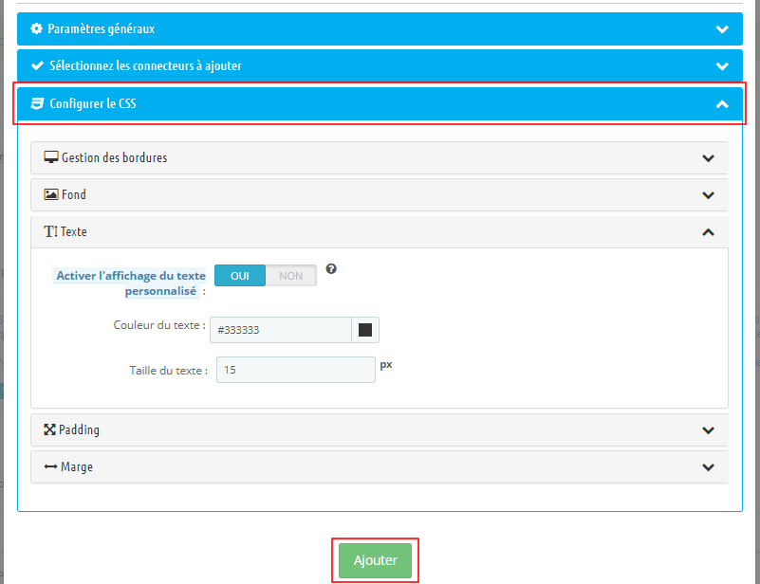Image resolution: width=760 pixels, height=584 pixels.
Task: Click the text icon beside Texte
Action: click(x=50, y=231)
